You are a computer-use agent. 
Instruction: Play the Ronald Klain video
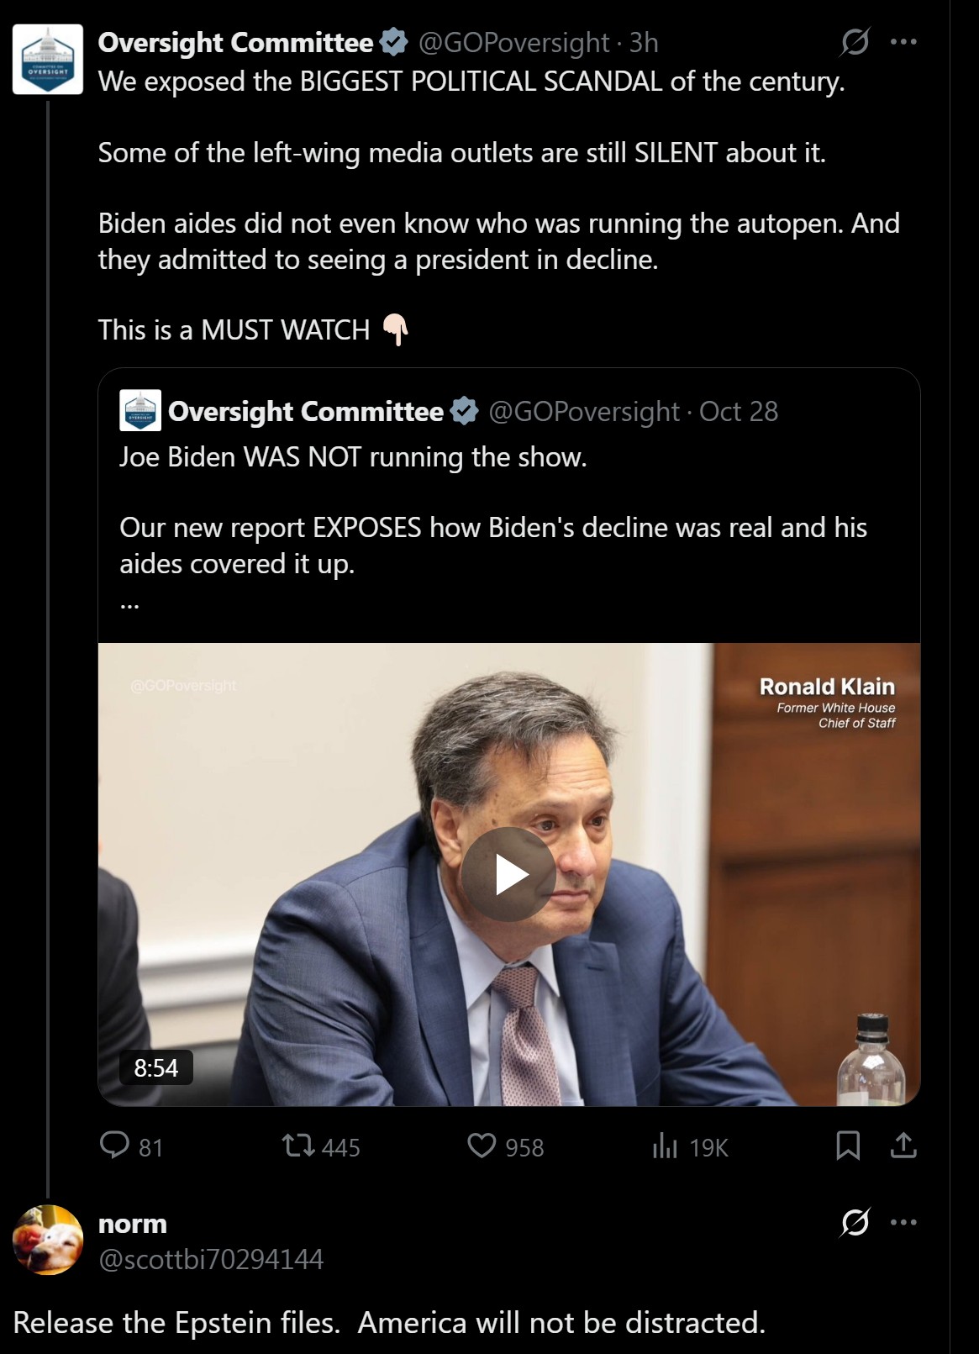click(x=508, y=874)
